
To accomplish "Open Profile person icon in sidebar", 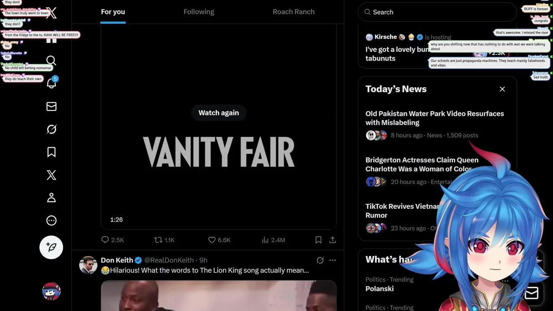I will (51, 198).
